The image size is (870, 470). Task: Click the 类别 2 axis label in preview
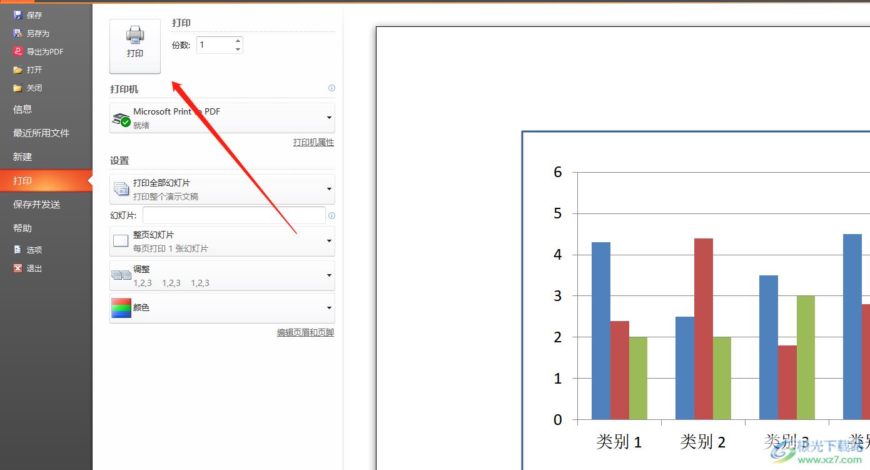(703, 442)
